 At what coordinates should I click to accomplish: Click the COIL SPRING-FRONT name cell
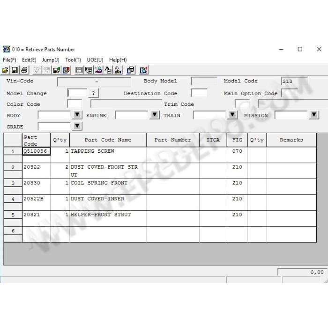(x=108, y=187)
